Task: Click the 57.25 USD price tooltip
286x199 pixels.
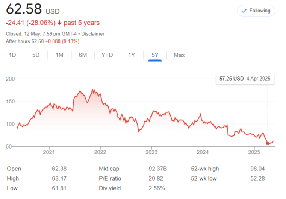Action: [245, 79]
